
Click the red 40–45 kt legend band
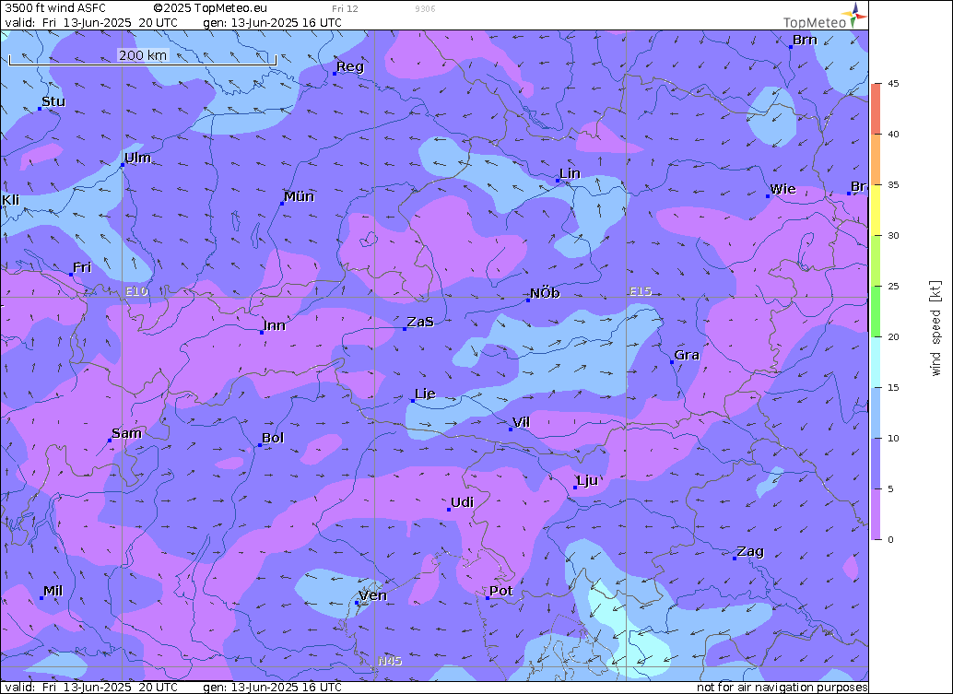tap(876, 109)
